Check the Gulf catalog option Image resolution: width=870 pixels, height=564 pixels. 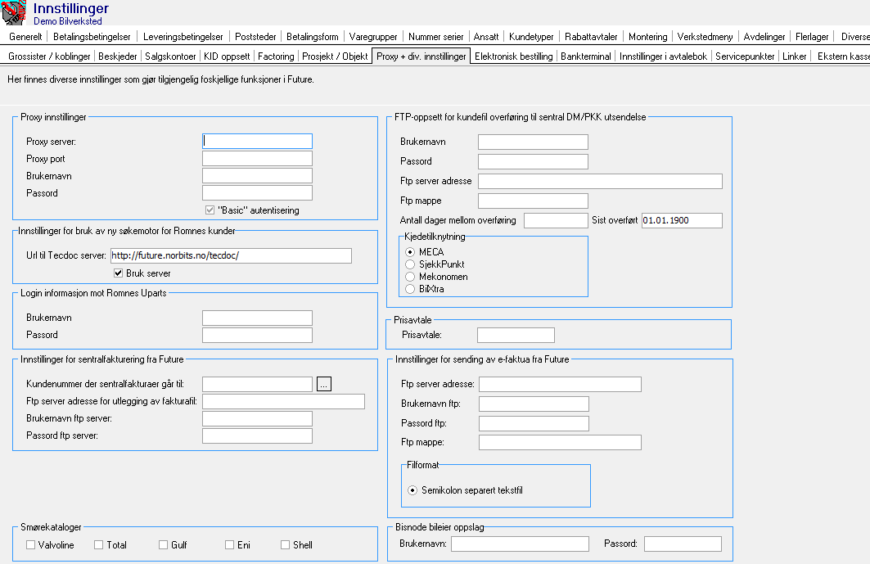161,544
